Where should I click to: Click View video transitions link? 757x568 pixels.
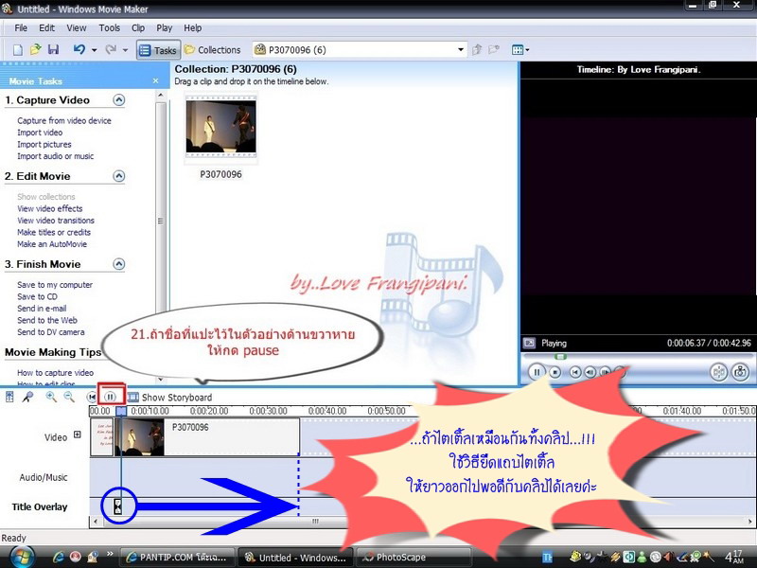click(56, 221)
